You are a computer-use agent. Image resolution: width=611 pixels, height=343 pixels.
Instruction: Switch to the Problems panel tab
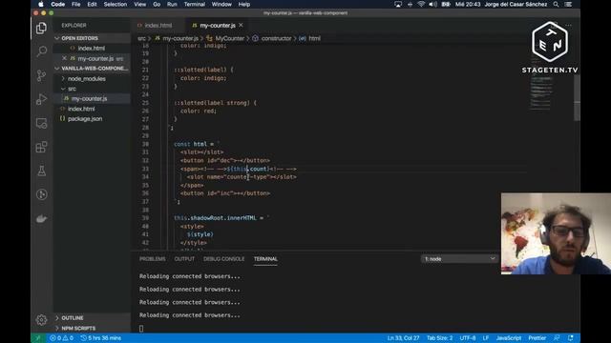point(153,259)
